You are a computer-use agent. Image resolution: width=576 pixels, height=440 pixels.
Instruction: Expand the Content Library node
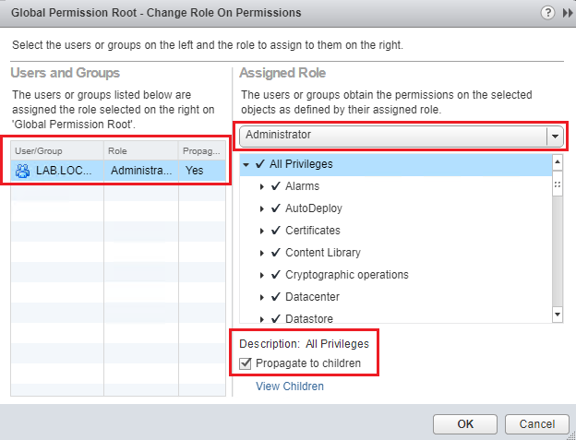(x=262, y=253)
